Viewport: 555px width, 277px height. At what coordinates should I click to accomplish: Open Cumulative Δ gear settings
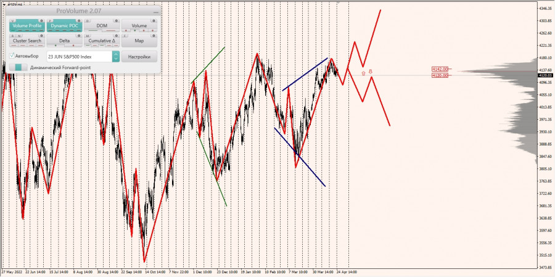(117, 36)
